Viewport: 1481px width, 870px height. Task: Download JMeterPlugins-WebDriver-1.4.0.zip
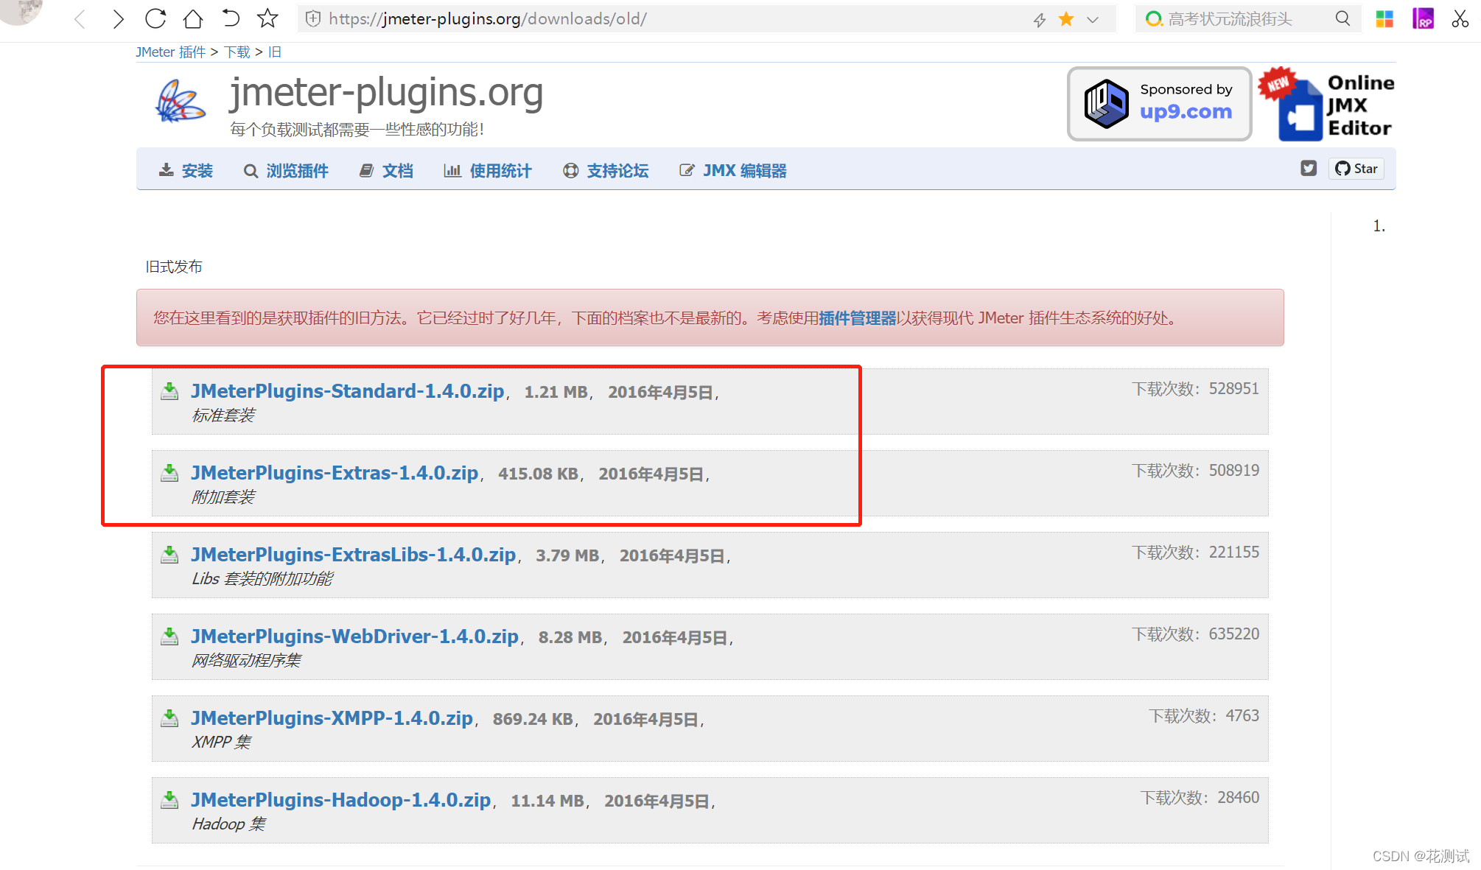(355, 636)
